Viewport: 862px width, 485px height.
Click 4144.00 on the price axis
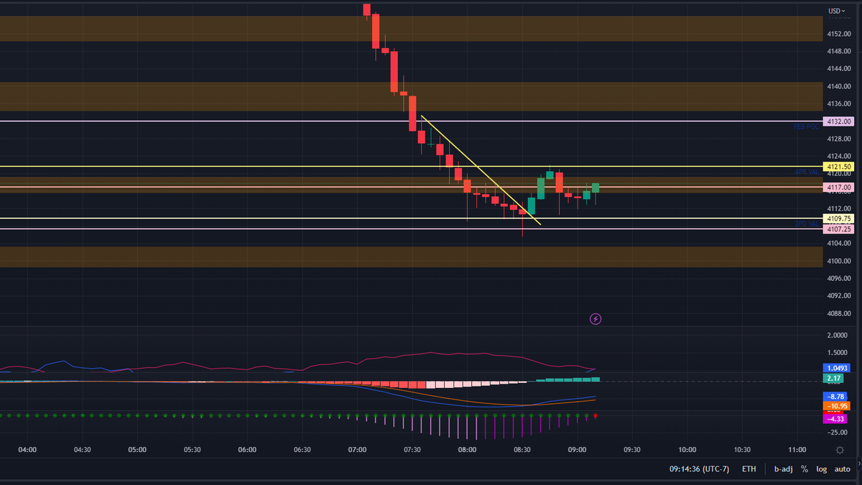839,69
